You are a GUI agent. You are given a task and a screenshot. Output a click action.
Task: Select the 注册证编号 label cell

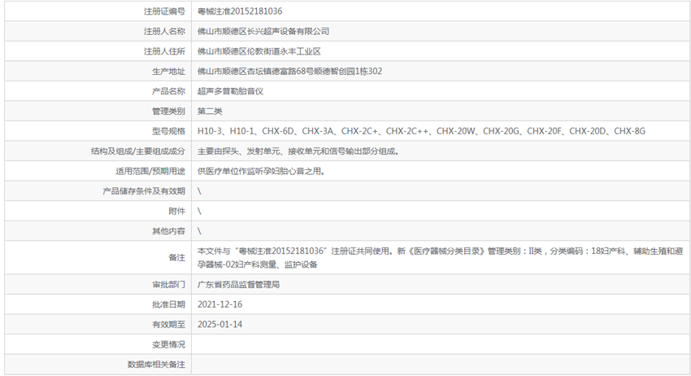click(164, 11)
